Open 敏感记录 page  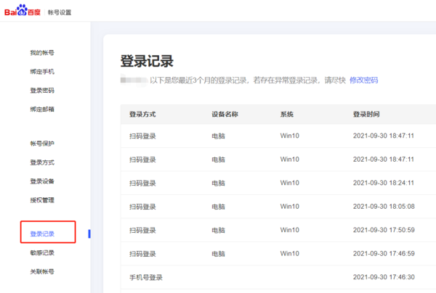click(x=42, y=253)
